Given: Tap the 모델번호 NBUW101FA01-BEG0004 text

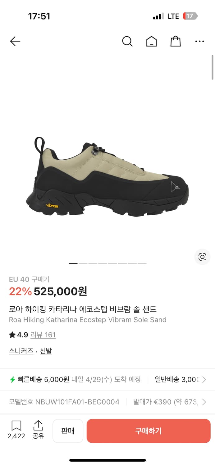Looking at the screenshot, I should [x=64, y=402].
